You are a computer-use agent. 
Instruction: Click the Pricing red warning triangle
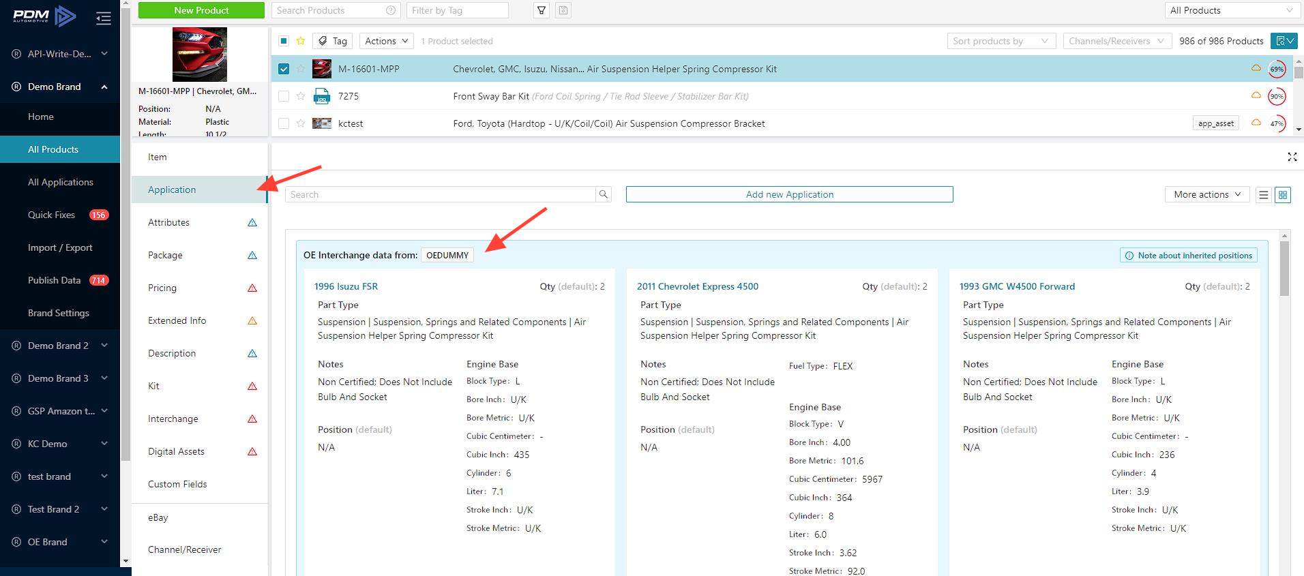pos(252,288)
